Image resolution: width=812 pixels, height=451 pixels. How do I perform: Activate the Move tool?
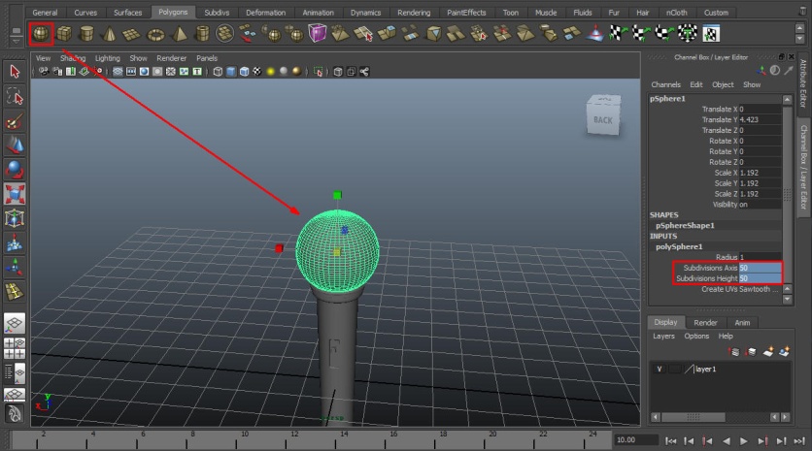click(15, 145)
